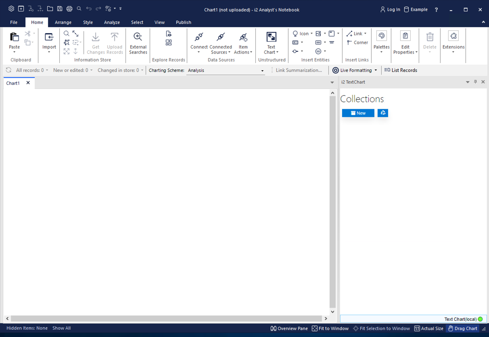The width and height of the screenshot is (489, 337).
Task: Click the Help question mark
Action: [436, 10]
